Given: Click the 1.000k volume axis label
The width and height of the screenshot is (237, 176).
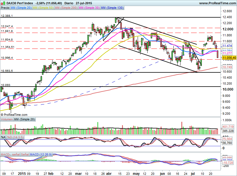Looking at the screenshot, I should click(227, 120).
